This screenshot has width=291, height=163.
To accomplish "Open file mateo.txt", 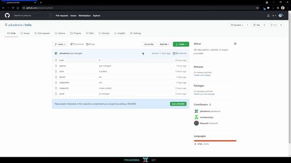I will coord(64,88).
